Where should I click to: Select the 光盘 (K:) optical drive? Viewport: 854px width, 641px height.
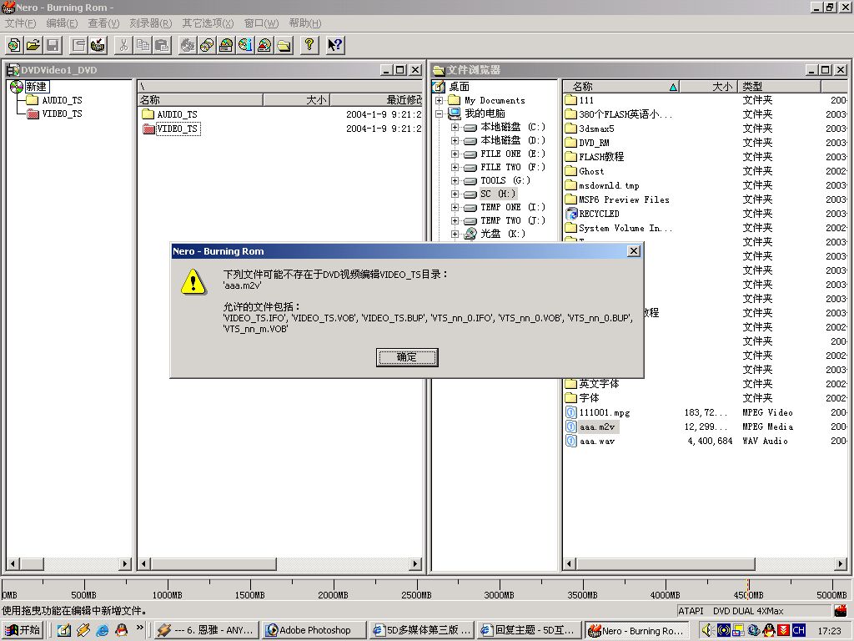[x=495, y=234]
